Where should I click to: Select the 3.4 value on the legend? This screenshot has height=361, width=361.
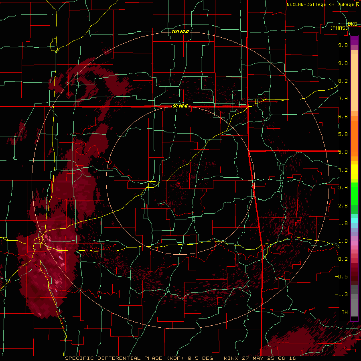[x=343, y=188]
